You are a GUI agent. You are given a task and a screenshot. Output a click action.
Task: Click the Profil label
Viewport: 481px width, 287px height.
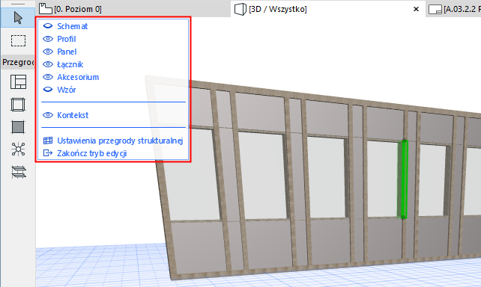pos(66,39)
